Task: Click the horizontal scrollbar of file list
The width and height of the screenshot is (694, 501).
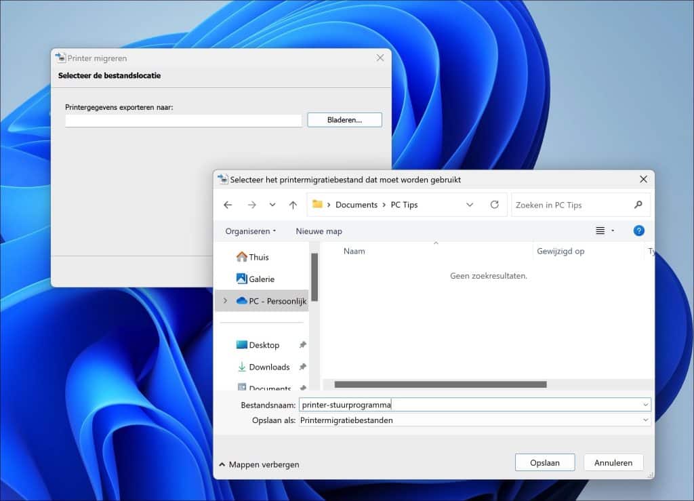Action: (x=441, y=384)
